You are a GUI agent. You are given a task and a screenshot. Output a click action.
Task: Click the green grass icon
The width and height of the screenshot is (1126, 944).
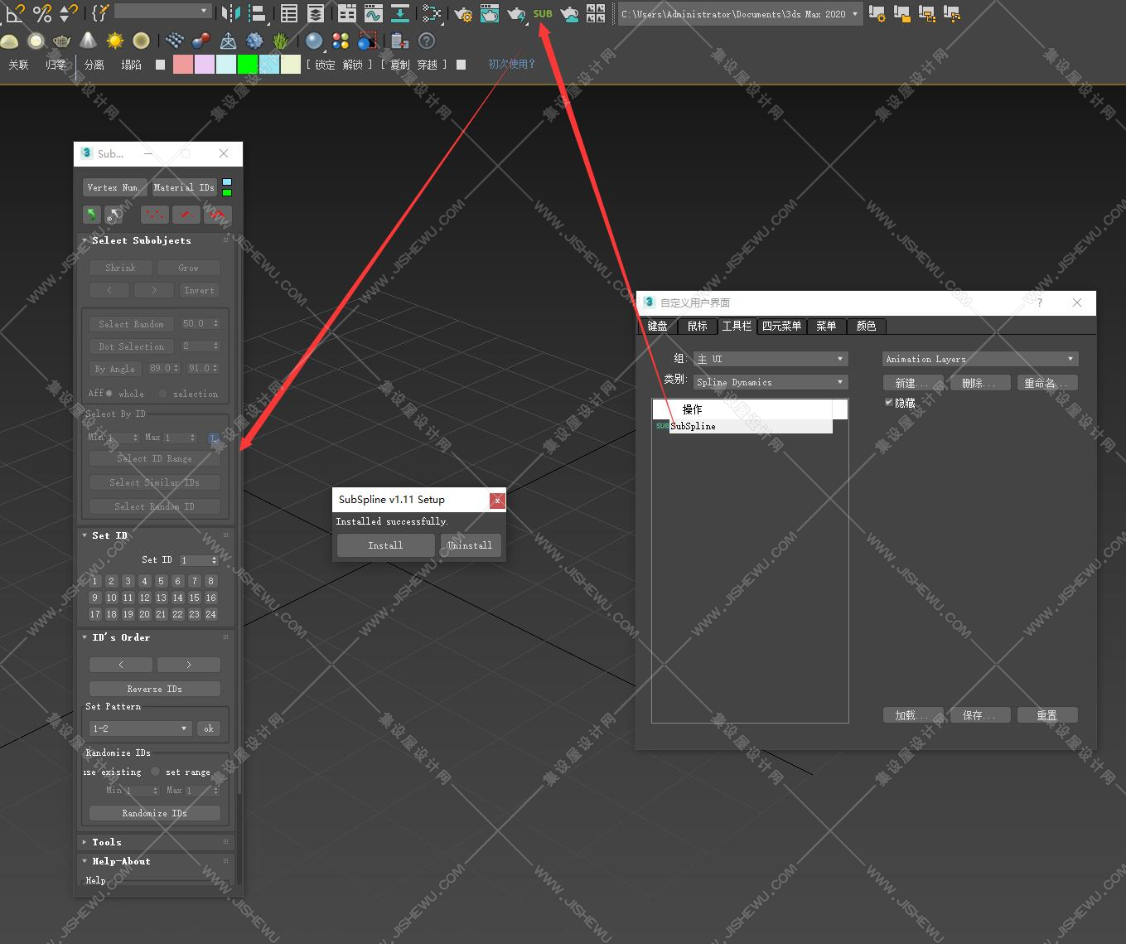pyautogui.click(x=281, y=41)
